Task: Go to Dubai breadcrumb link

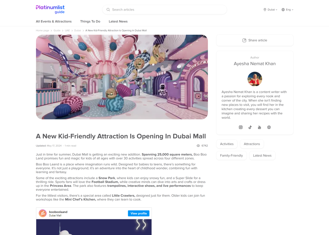Action: 77,30
